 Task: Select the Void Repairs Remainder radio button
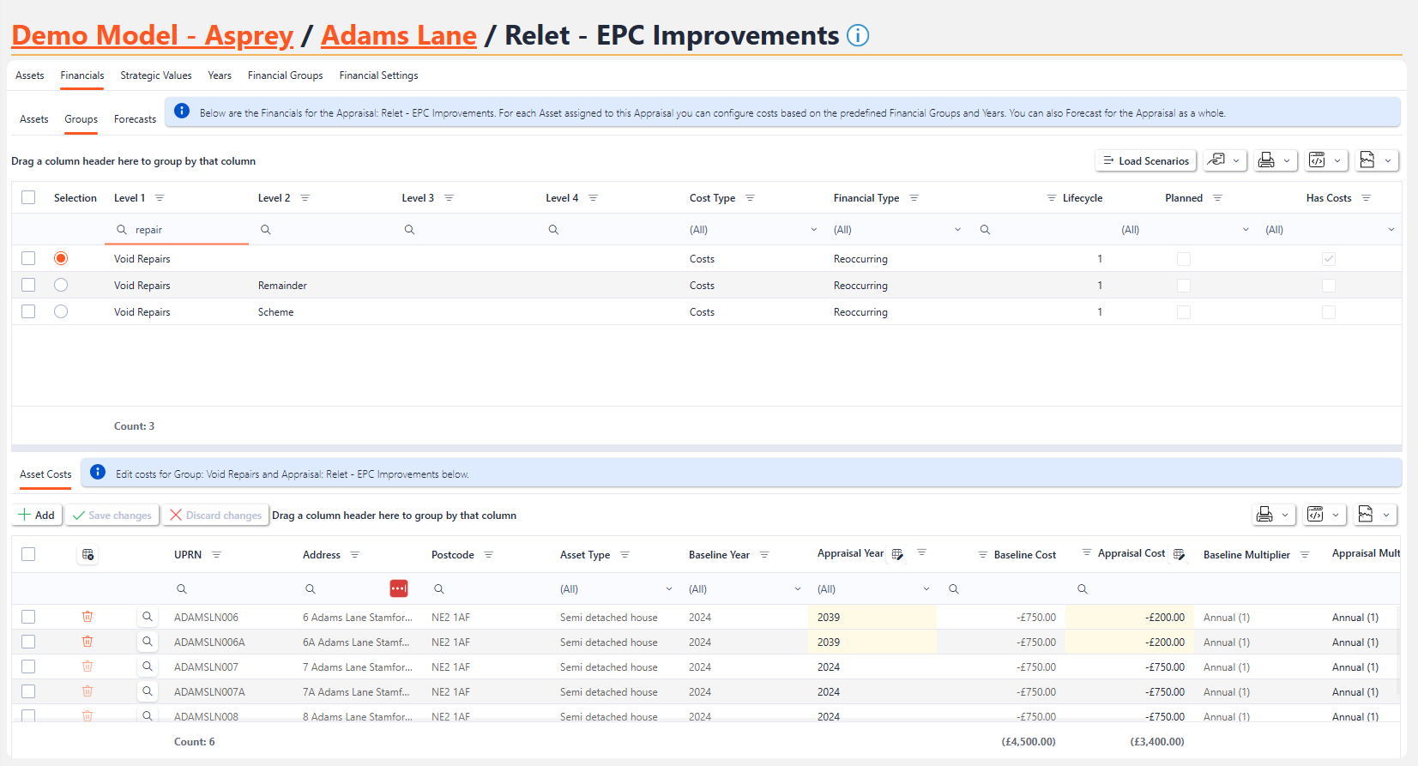61,285
